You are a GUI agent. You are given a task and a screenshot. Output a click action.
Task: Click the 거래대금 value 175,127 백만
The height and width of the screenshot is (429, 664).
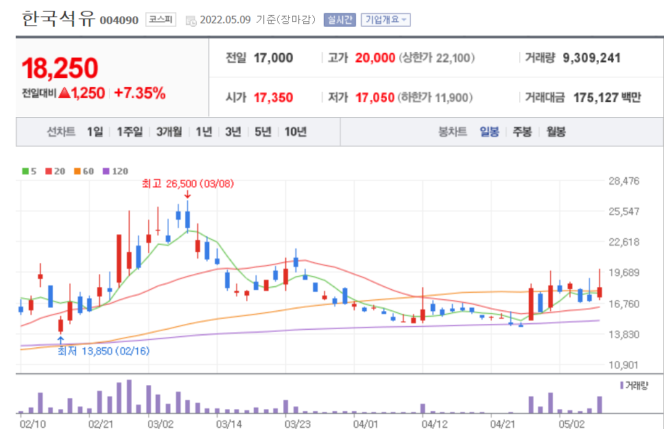coord(607,98)
